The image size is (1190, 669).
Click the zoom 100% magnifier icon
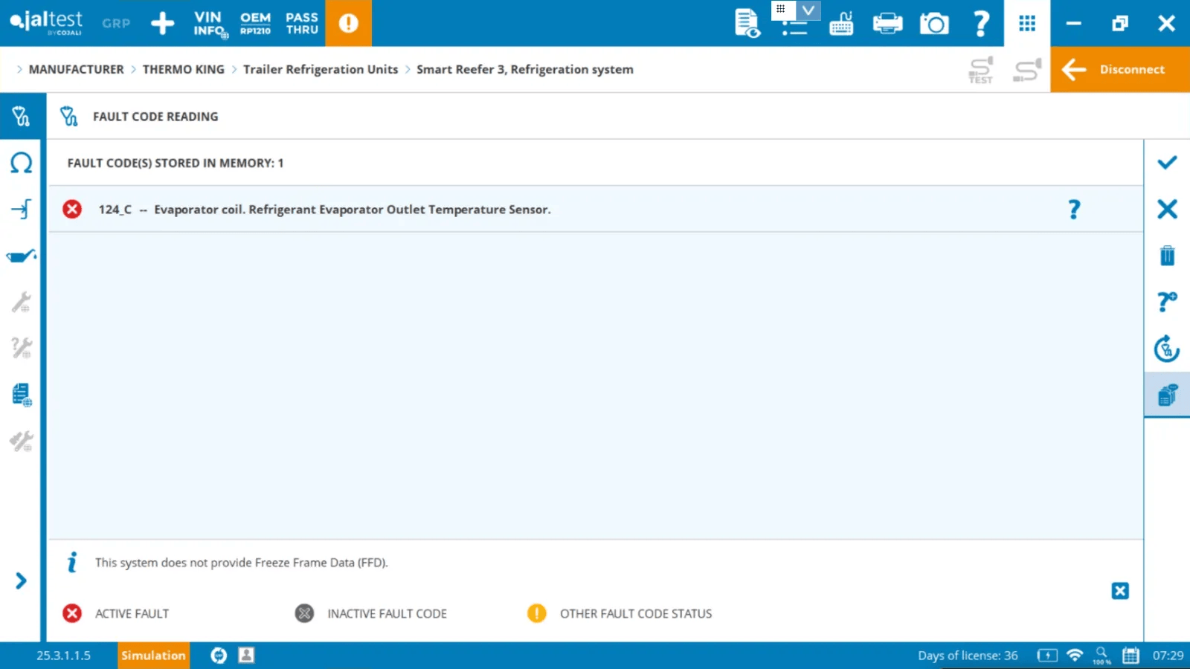(1101, 655)
